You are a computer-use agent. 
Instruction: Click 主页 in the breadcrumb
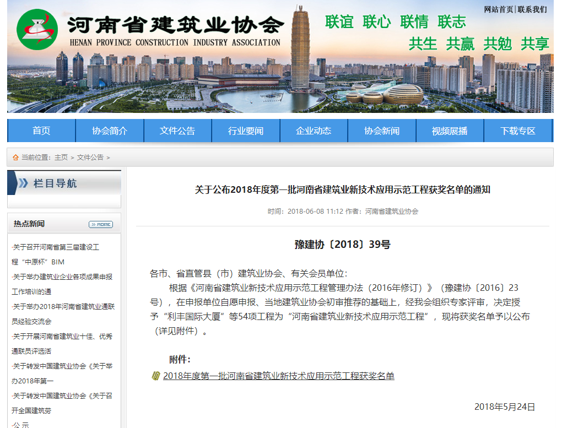61,158
